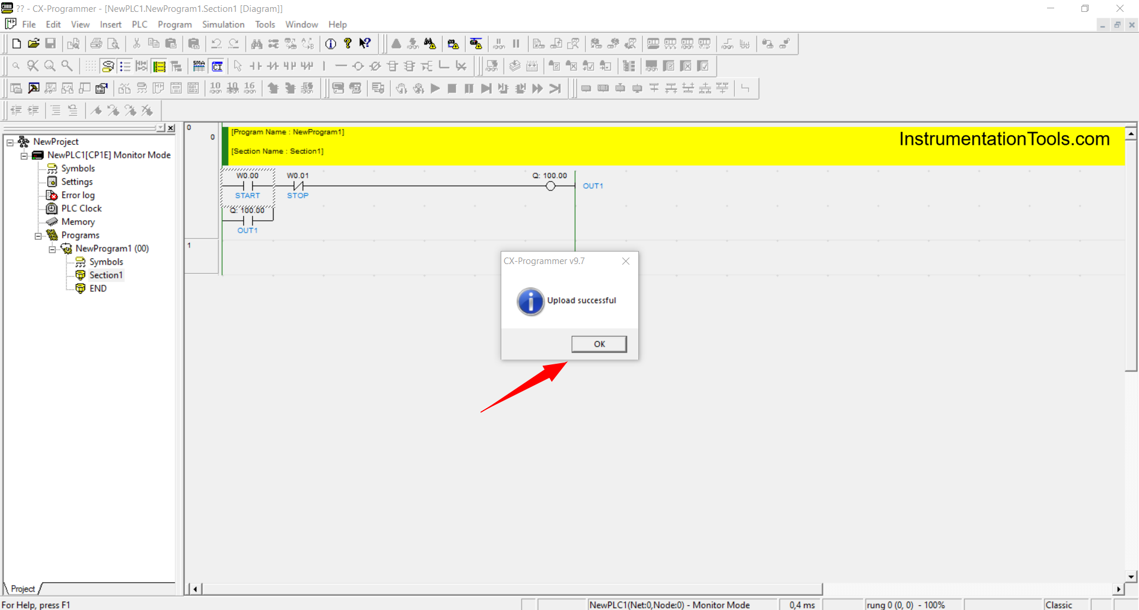Collapse the NewProject tree node
Screen dimensions: 1139x610
10,142
